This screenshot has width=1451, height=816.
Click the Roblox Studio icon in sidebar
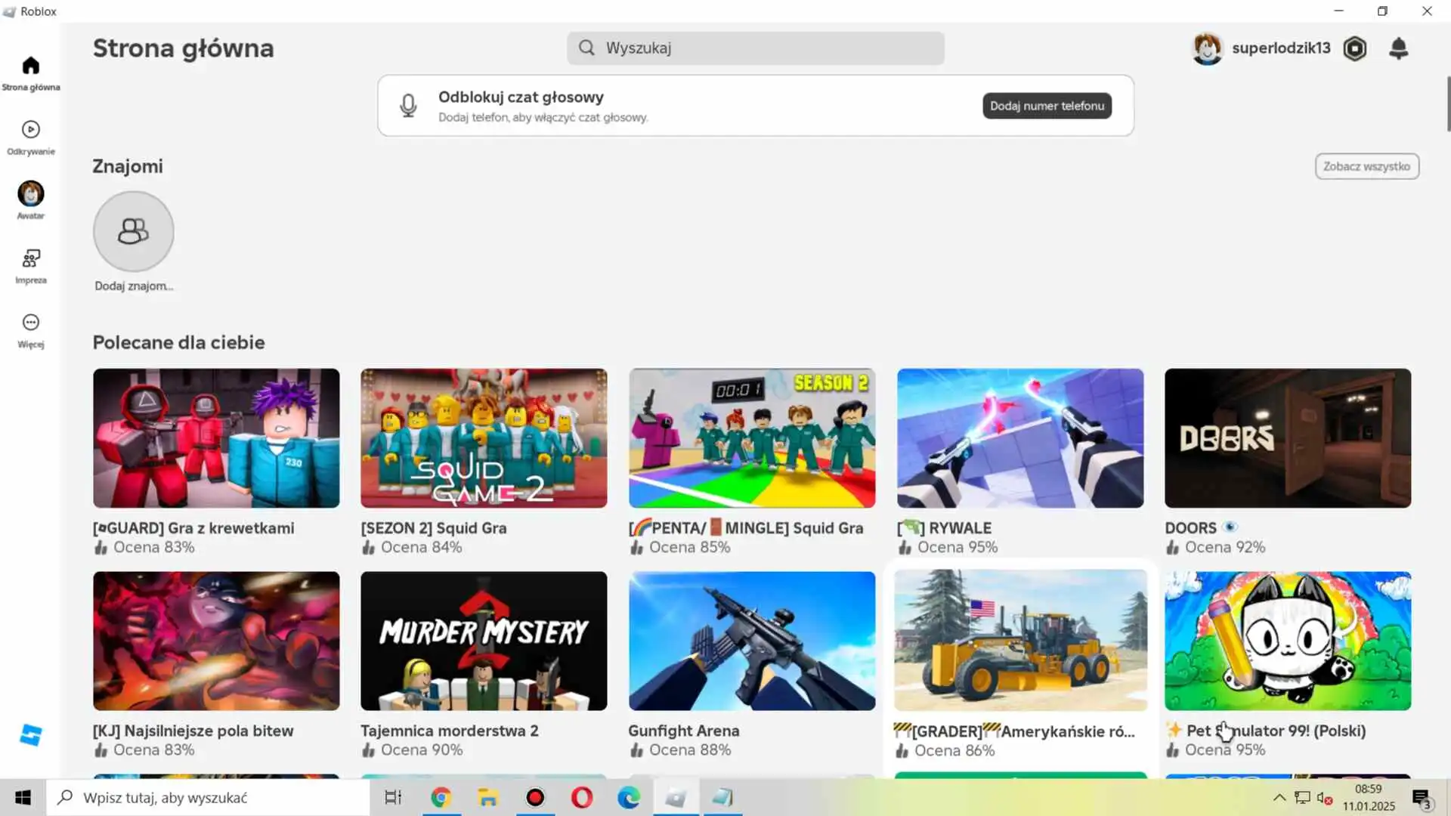[x=30, y=734]
